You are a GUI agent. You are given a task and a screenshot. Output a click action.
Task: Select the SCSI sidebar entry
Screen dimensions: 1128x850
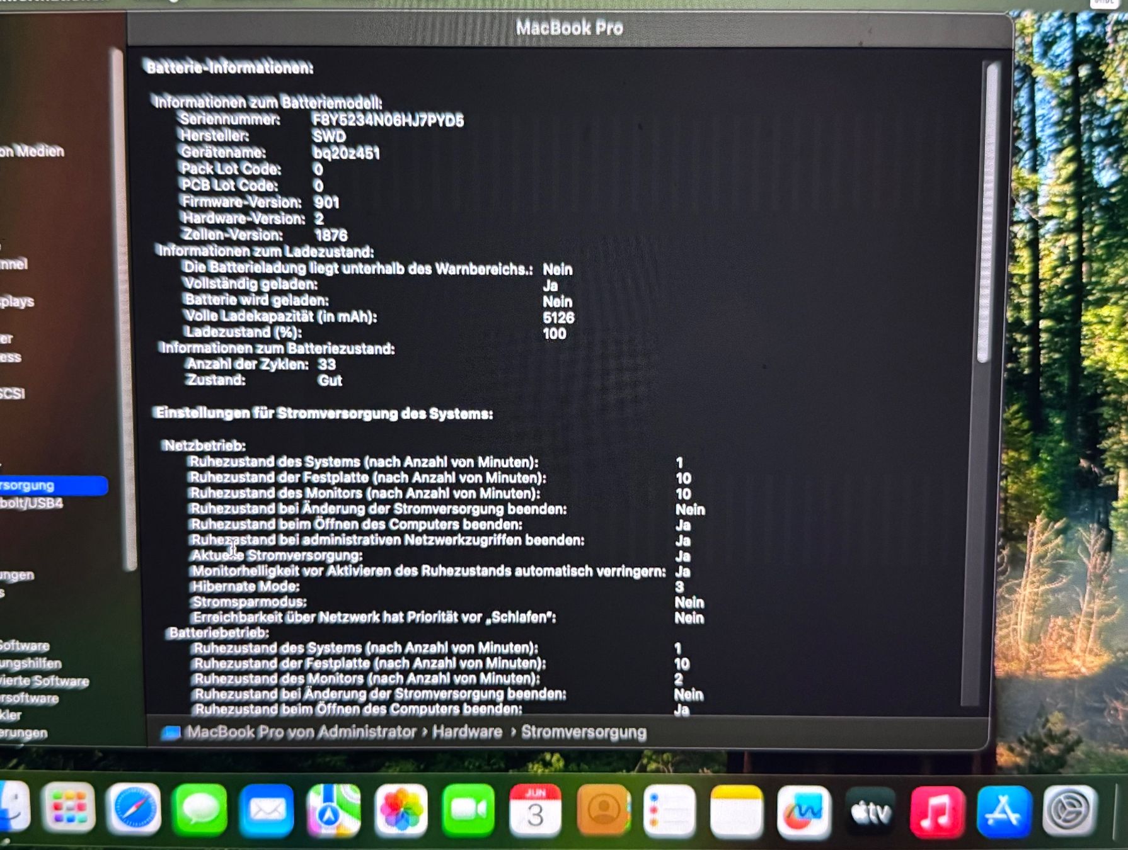(x=13, y=394)
